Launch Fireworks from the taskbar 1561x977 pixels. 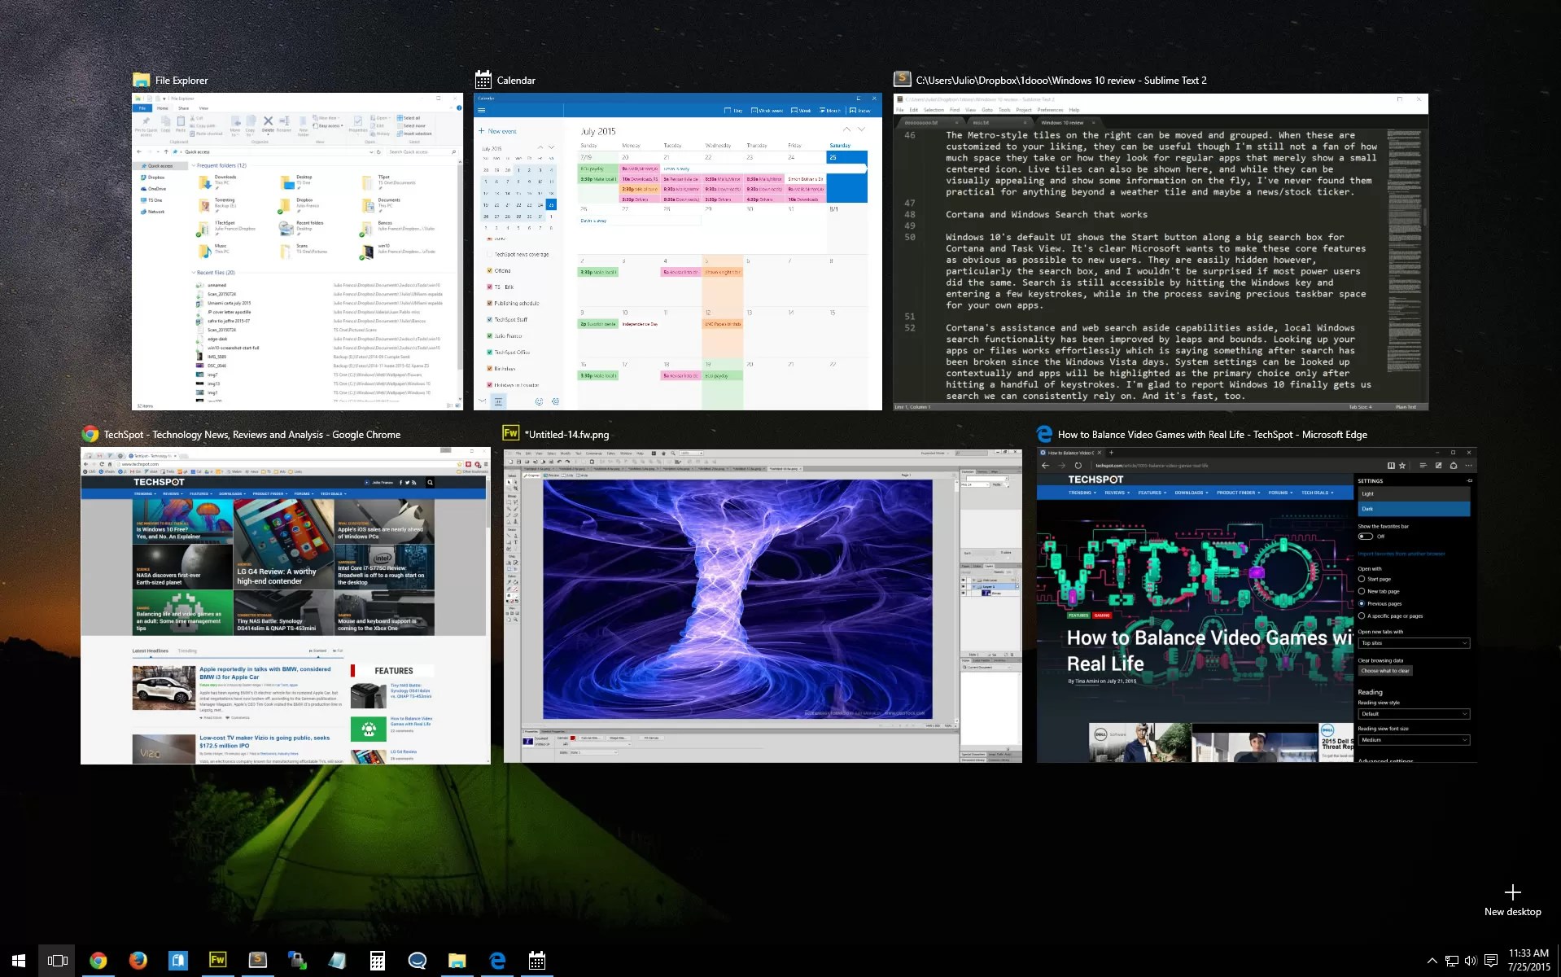point(217,960)
